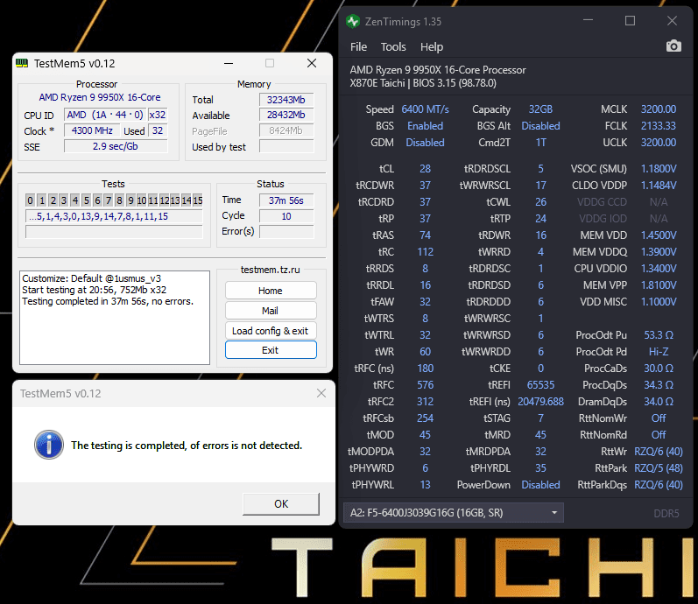Click the MEM VPP value 1.8100V
698x604 pixels.
click(x=659, y=284)
